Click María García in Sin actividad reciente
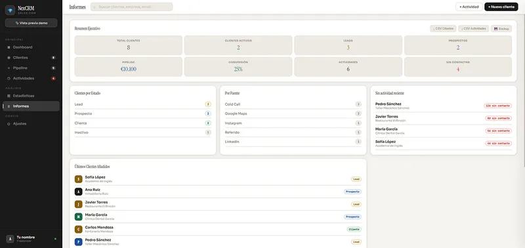This screenshot has height=248, width=525. 387,129
